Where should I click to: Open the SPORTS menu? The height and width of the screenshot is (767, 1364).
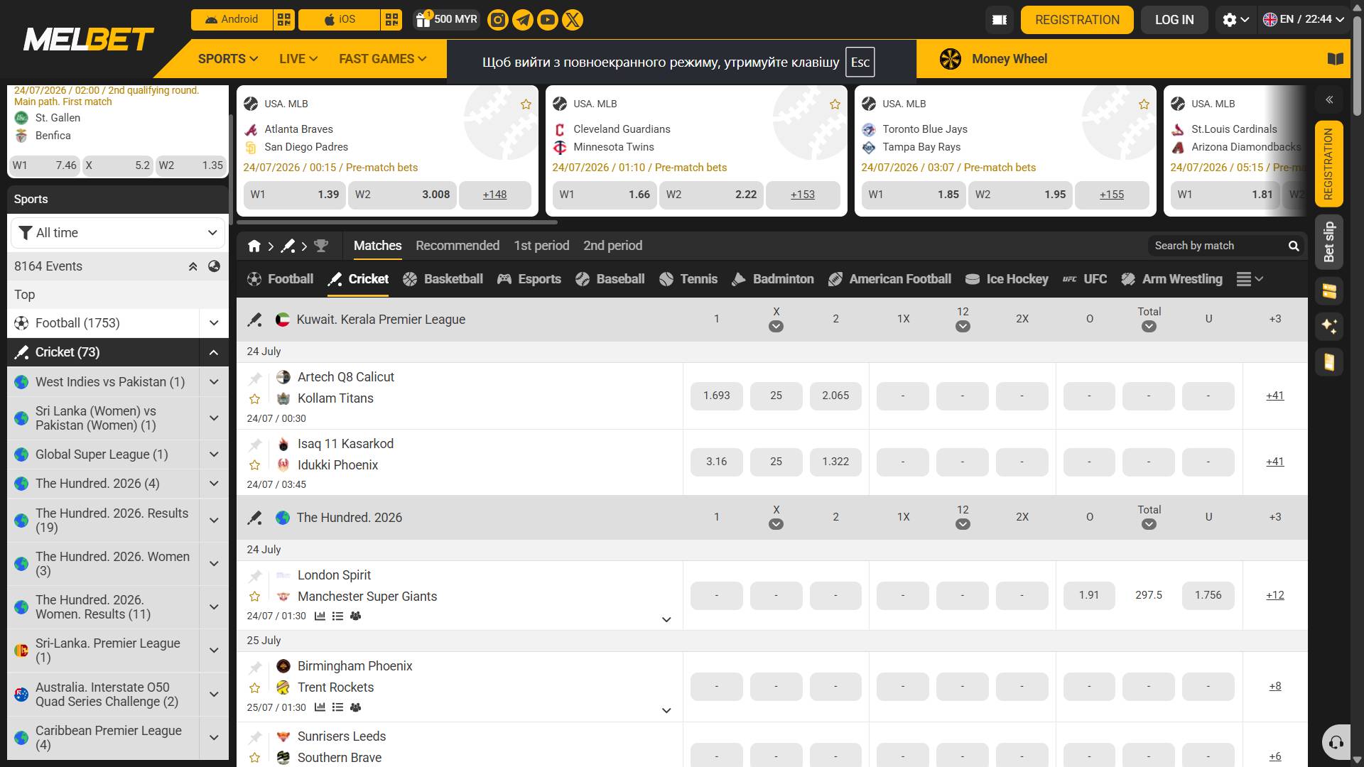point(228,59)
